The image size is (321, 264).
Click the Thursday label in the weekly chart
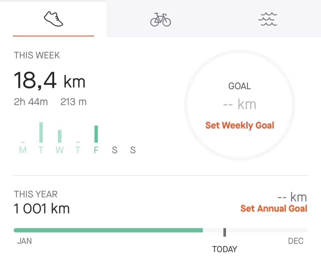click(x=78, y=150)
